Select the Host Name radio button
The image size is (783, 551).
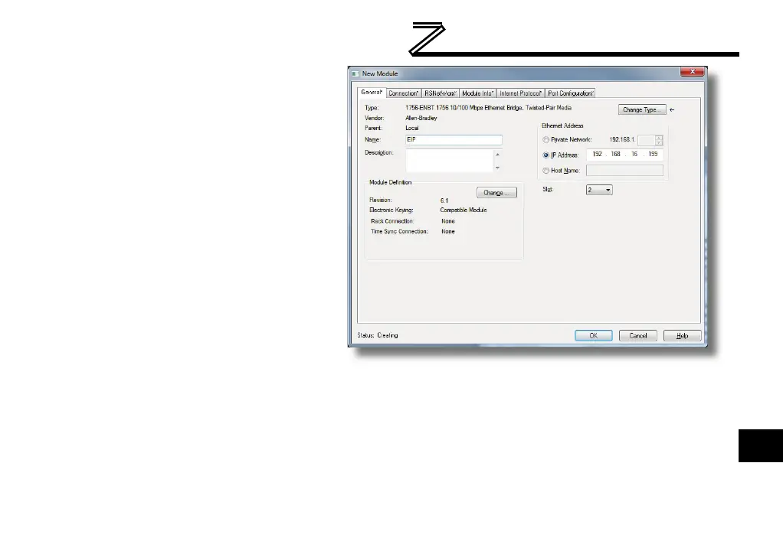[x=545, y=171]
